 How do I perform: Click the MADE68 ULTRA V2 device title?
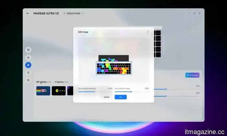click(46, 14)
